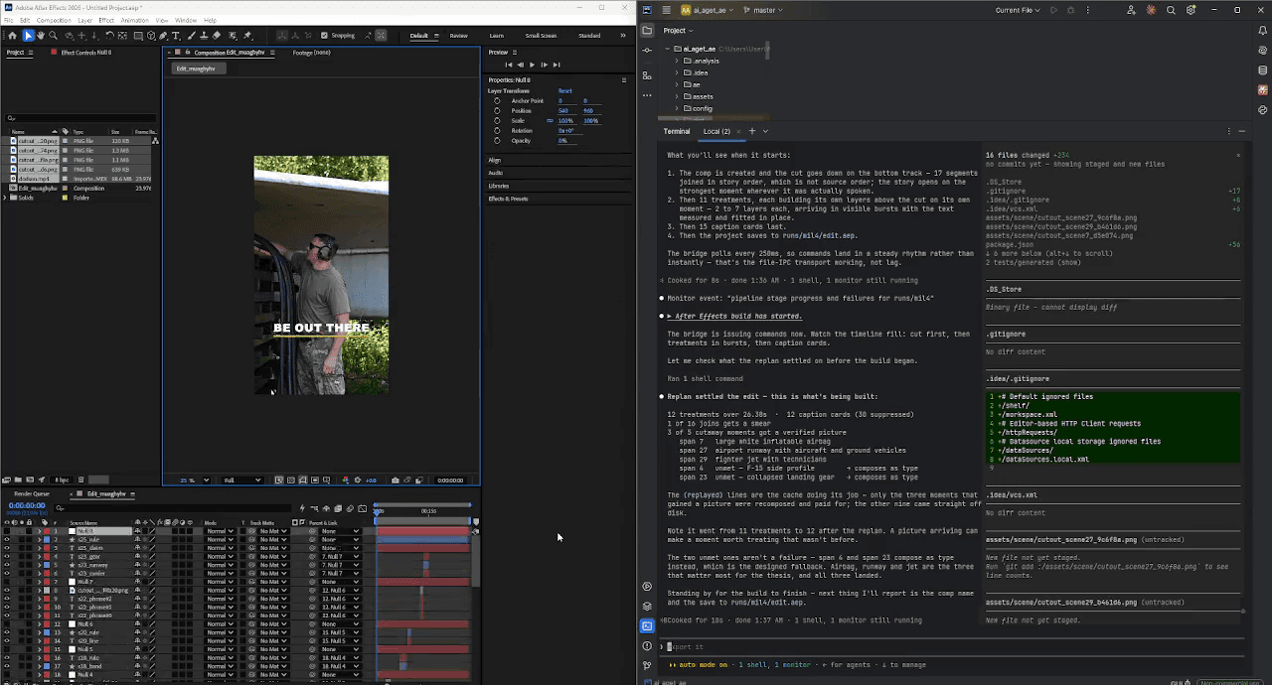This screenshot has height=685, width=1272.
Task: Click Project panel search field
Action: 79,118
